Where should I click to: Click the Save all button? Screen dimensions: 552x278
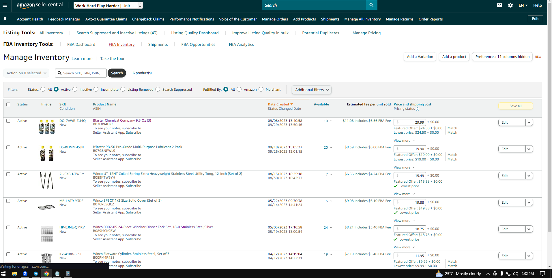point(515,106)
